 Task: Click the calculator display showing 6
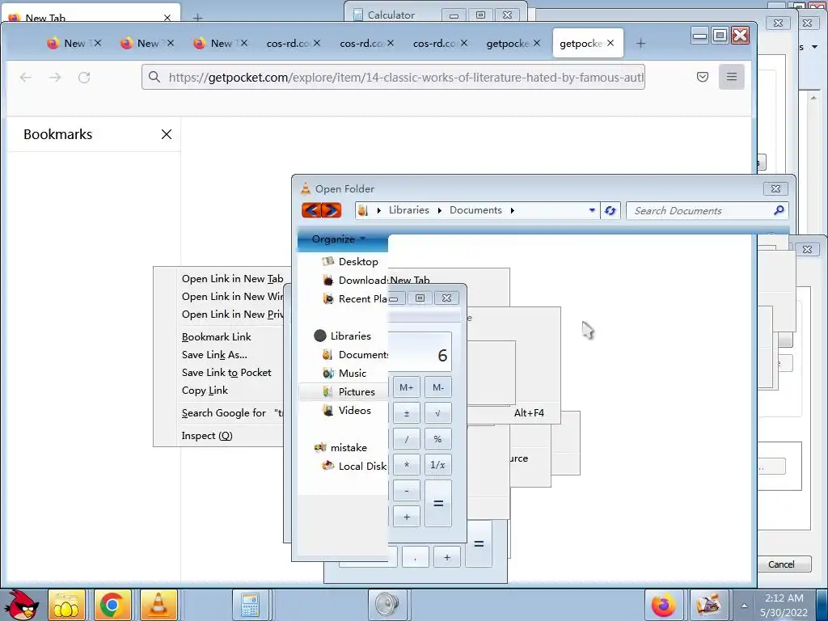[420, 353]
